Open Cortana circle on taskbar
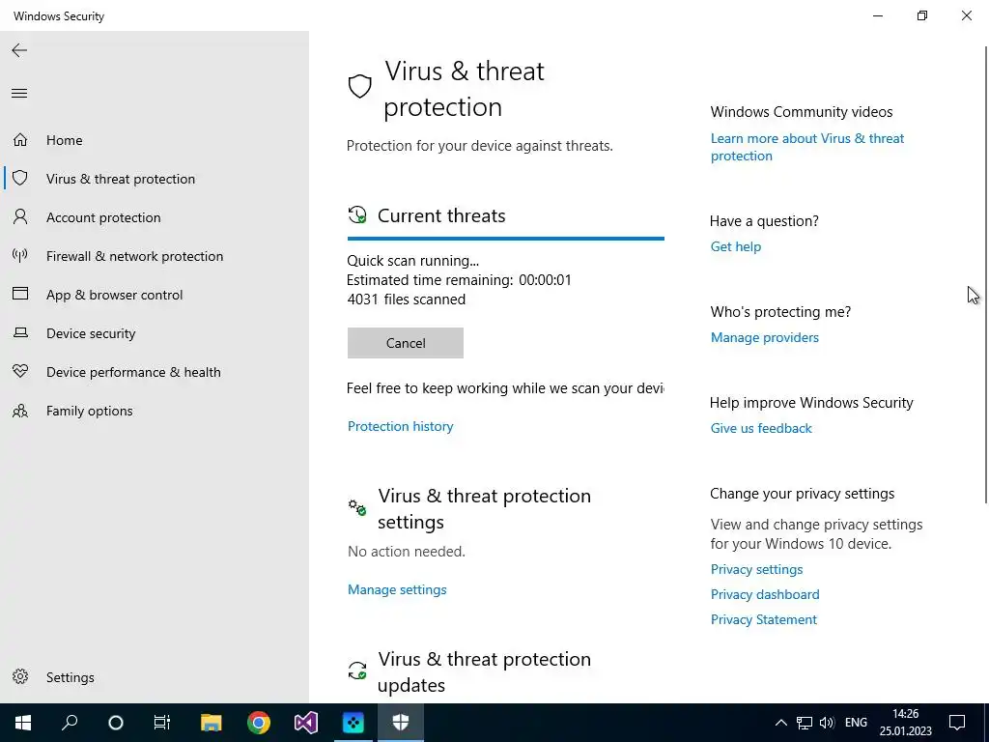This screenshot has height=742, width=989. point(116,723)
